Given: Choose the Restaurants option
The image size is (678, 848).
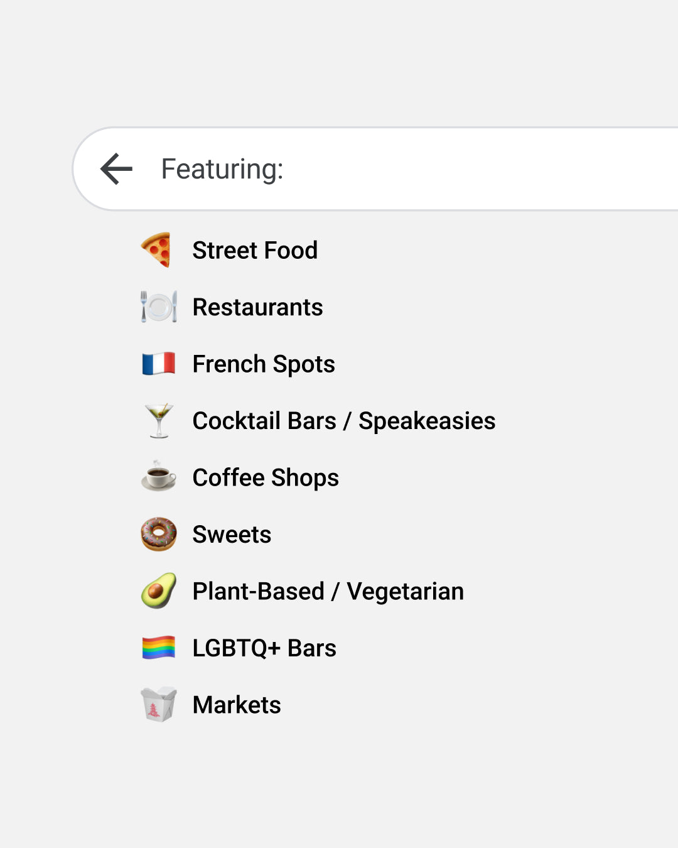Looking at the screenshot, I should click(257, 307).
